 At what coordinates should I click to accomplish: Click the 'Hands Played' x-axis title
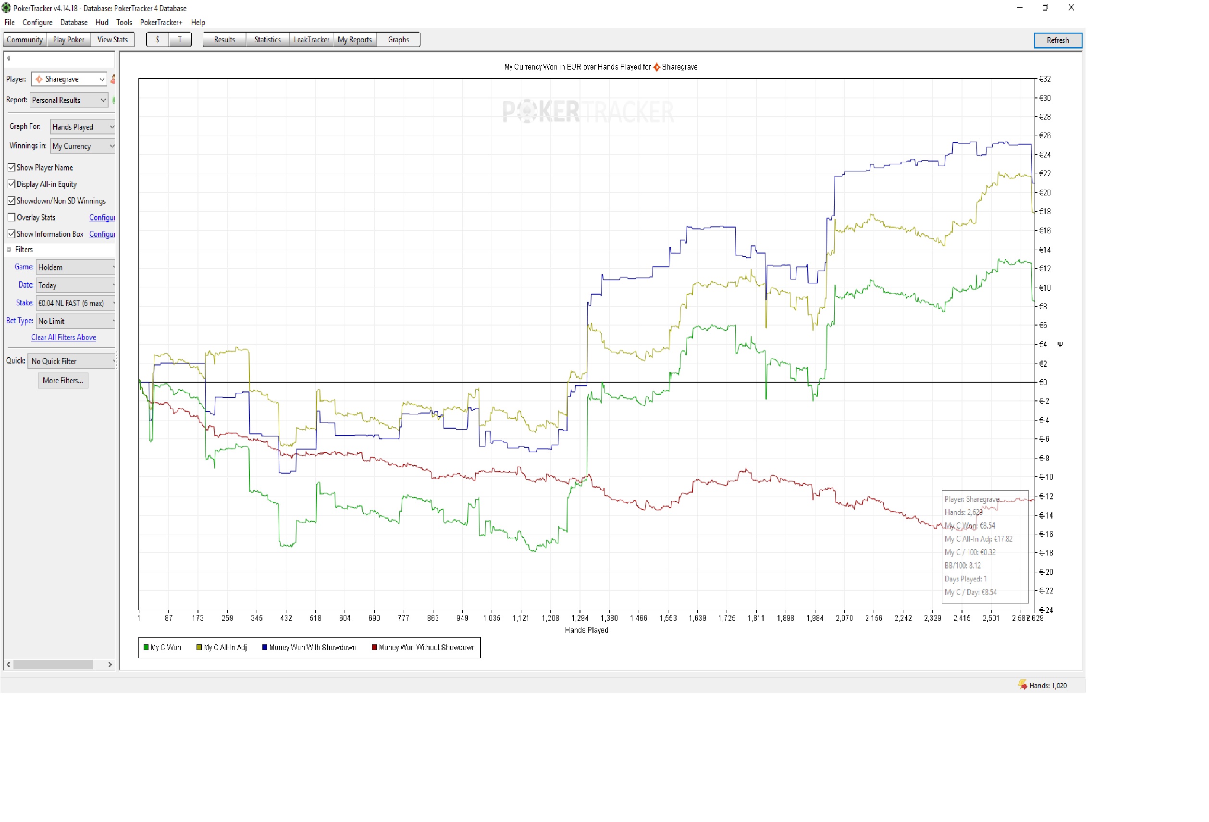point(586,630)
